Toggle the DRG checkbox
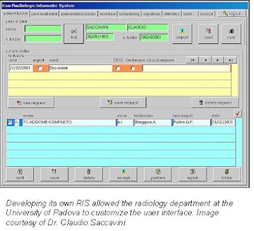 [118, 68]
